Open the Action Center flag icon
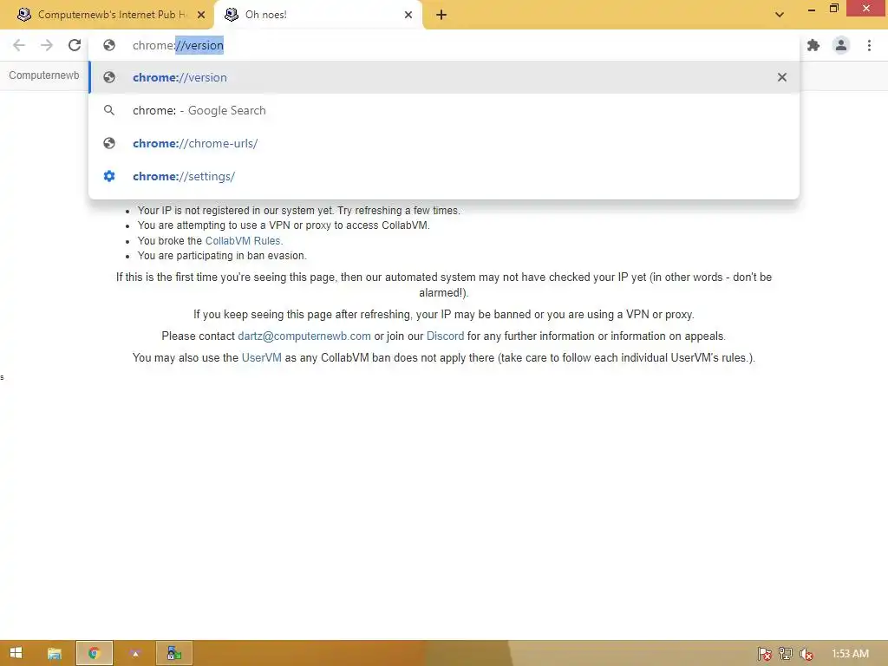Screen dimensions: 888x666 tap(765, 654)
